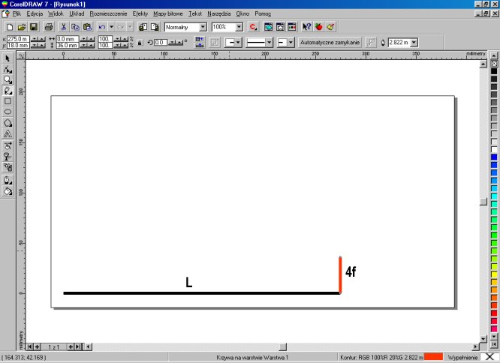Choose the Ellipse tool
Viewport: 500px width, 363px height.
click(x=8, y=111)
